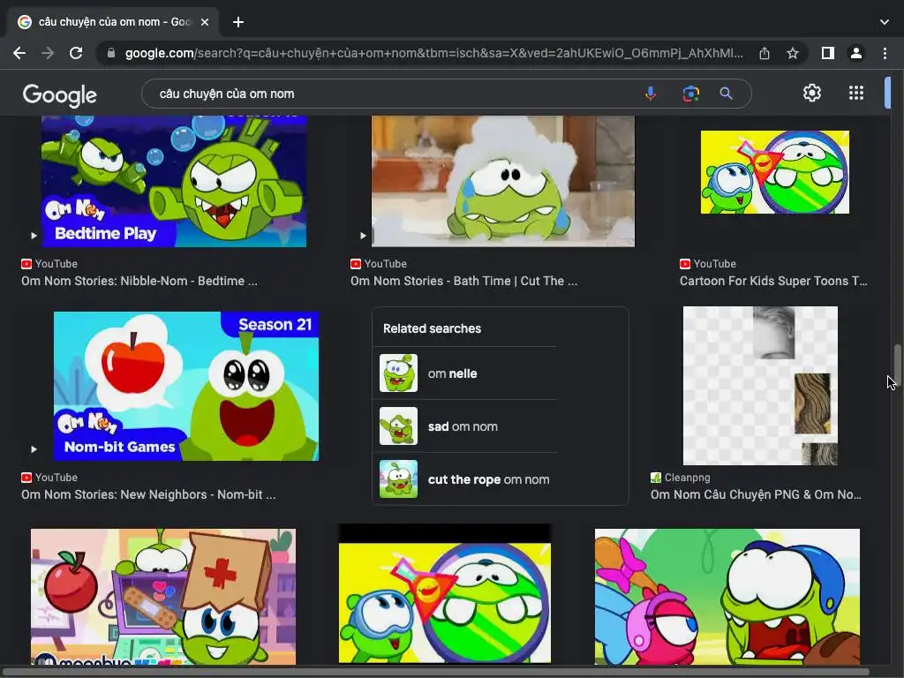Open 'Om Nom Câu Chuyện PNG' link
Viewport: 904px width, 678px height.
(x=756, y=494)
